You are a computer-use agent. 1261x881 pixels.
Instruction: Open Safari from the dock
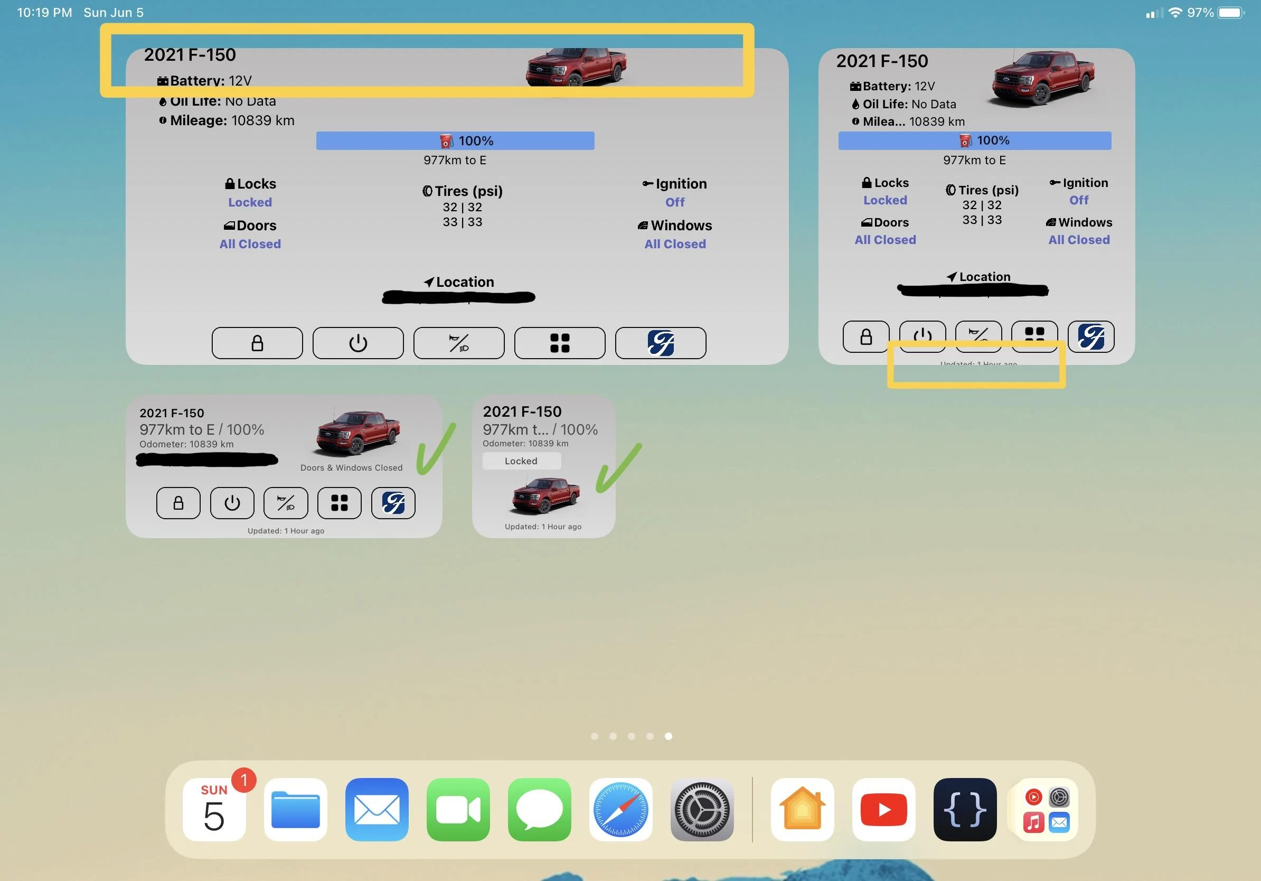click(x=620, y=810)
